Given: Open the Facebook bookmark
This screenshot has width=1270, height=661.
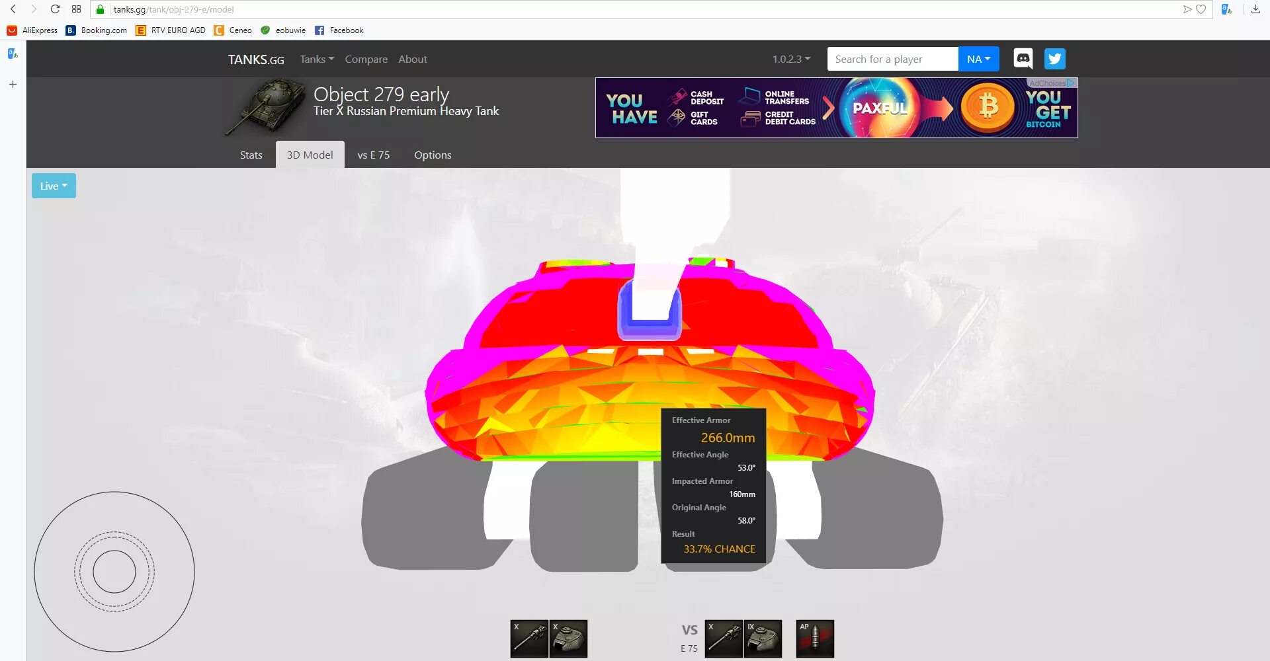Looking at the screenshot, I should point(339,30).
